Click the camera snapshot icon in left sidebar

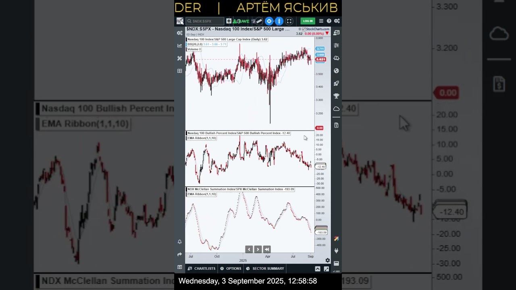[x=180, y=267]
